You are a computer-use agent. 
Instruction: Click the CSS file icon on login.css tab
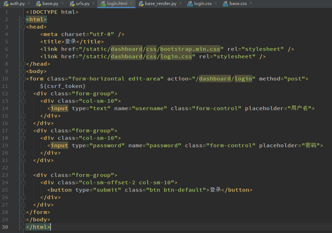pos(190,4)
